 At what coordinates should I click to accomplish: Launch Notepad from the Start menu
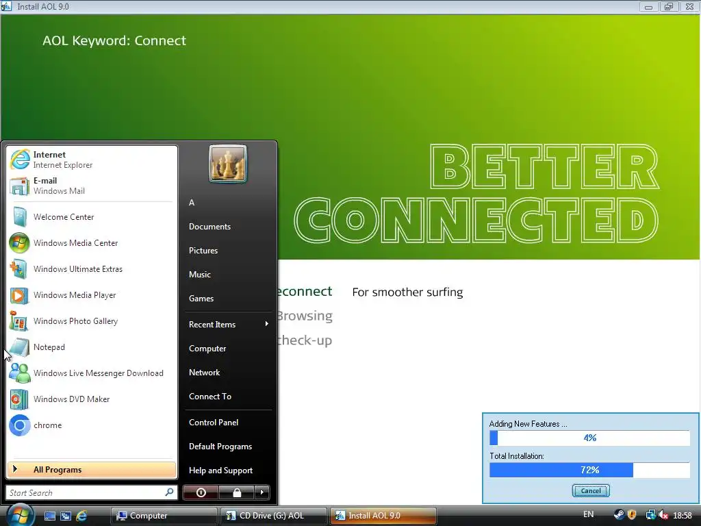pyautogui.click(x=92, y=347)
